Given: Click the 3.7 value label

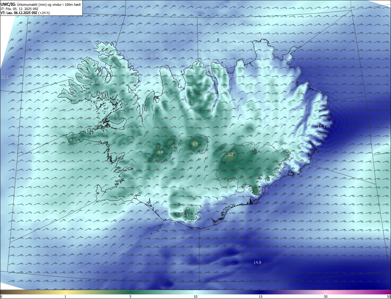Looking at the screenshot, I should click(231, 155).
